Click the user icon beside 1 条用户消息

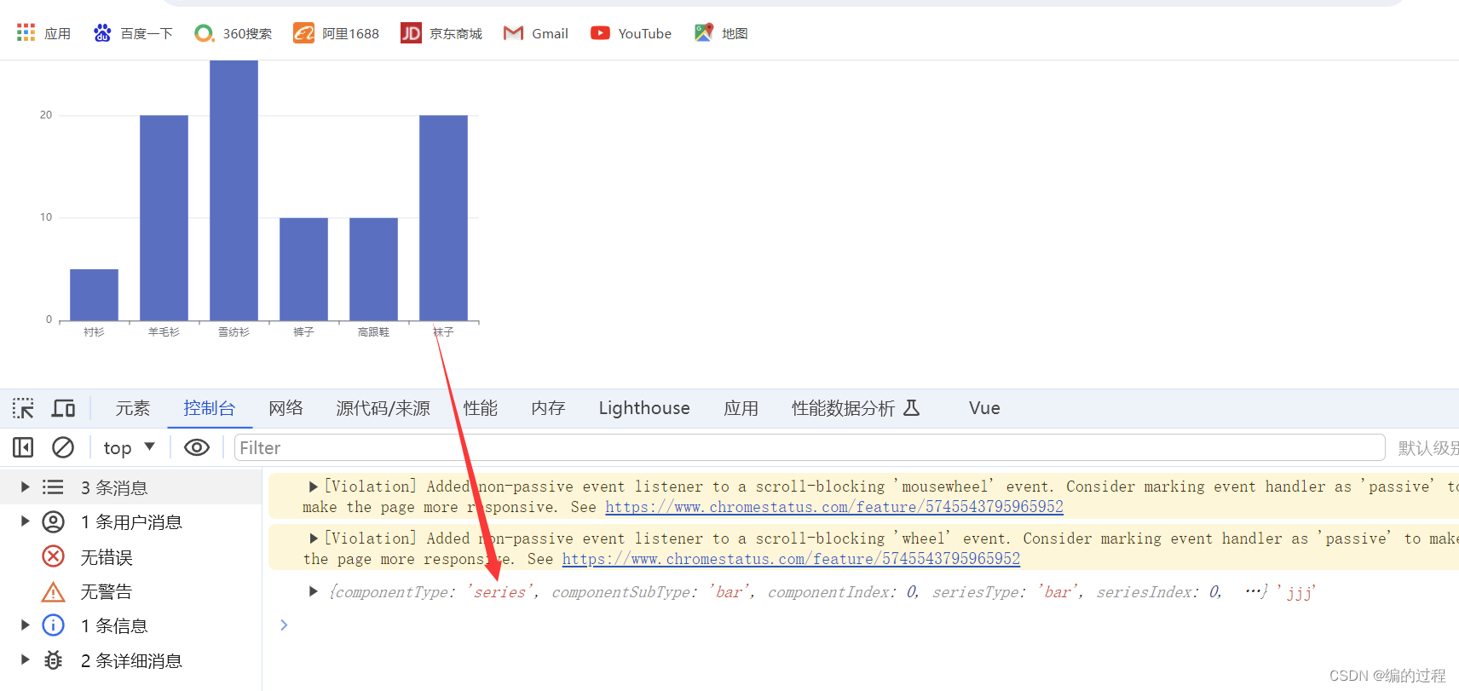[x=53, y=521]
